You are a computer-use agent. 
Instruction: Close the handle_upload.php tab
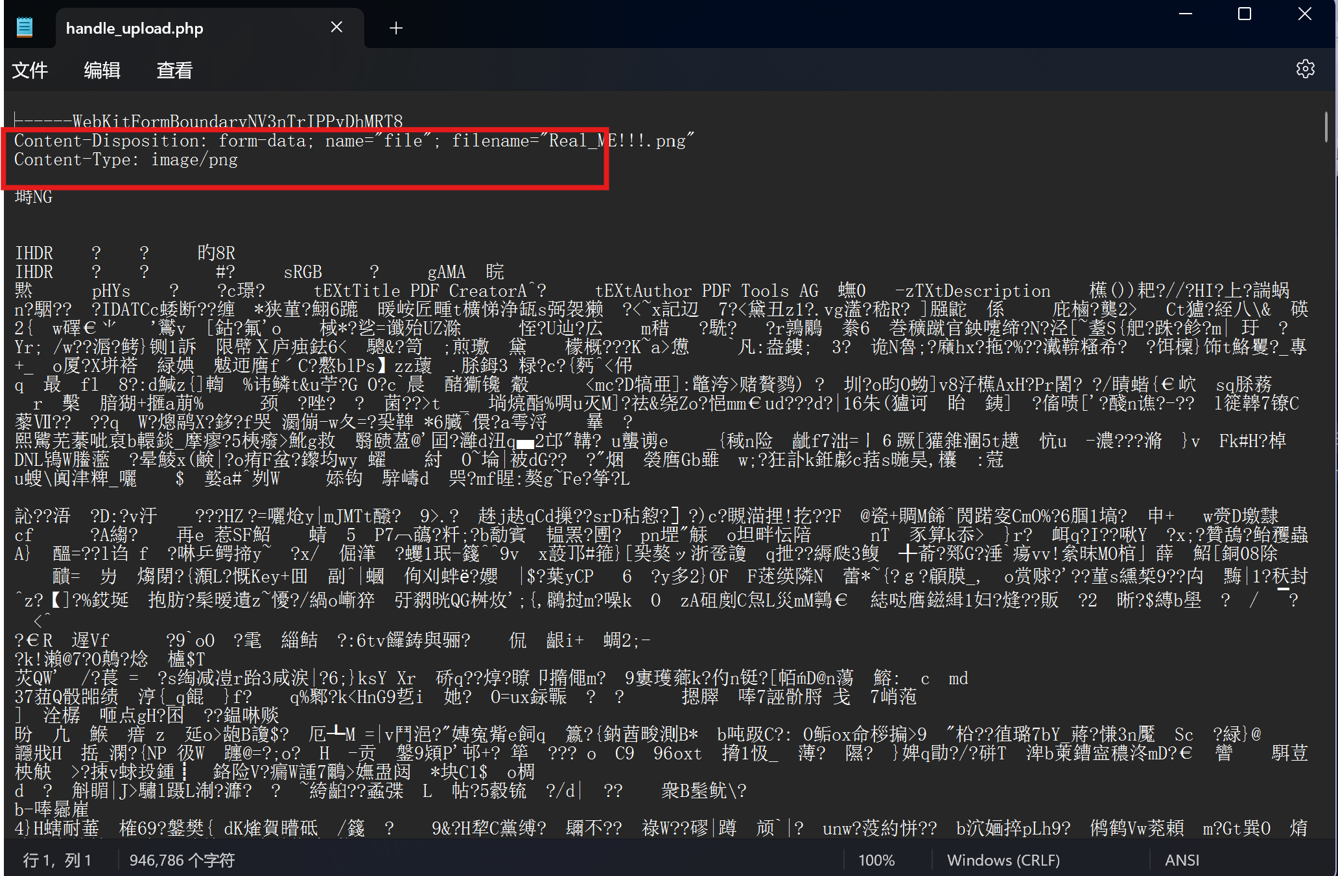(336, 27)
